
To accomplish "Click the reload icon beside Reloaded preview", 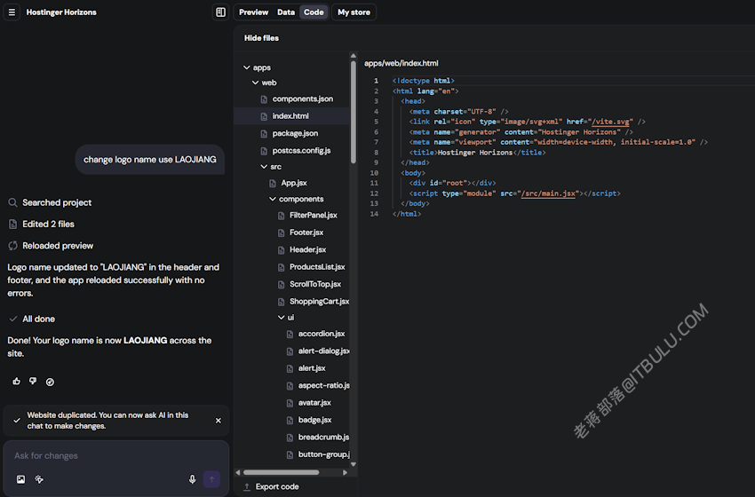I will pos(12,246).
